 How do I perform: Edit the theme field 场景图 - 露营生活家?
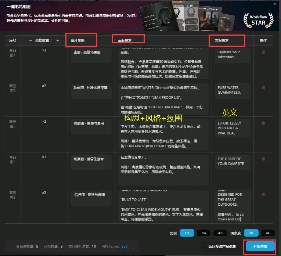click(x=91, y=162)
